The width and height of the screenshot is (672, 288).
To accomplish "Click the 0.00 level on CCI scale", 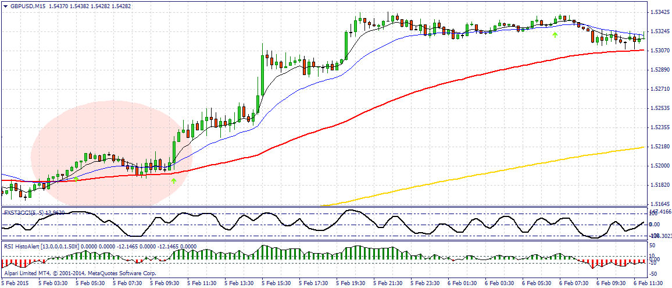I will 655,225.
